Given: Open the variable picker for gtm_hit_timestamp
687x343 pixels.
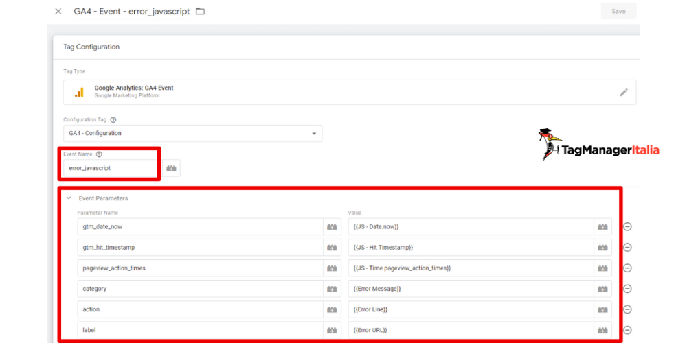Looking at the screenshot, I should 332,247.
